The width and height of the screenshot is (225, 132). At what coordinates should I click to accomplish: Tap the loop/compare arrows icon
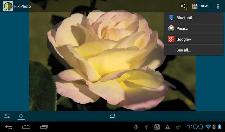point(112,116)
